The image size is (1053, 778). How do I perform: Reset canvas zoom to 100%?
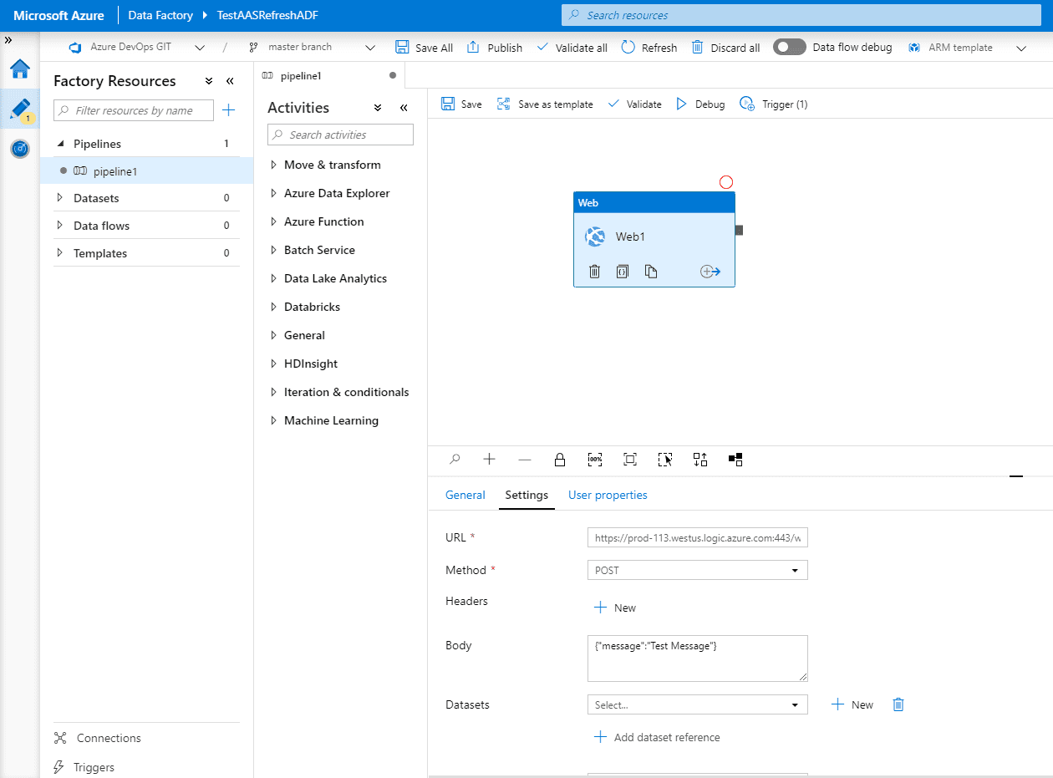[595, 460]
